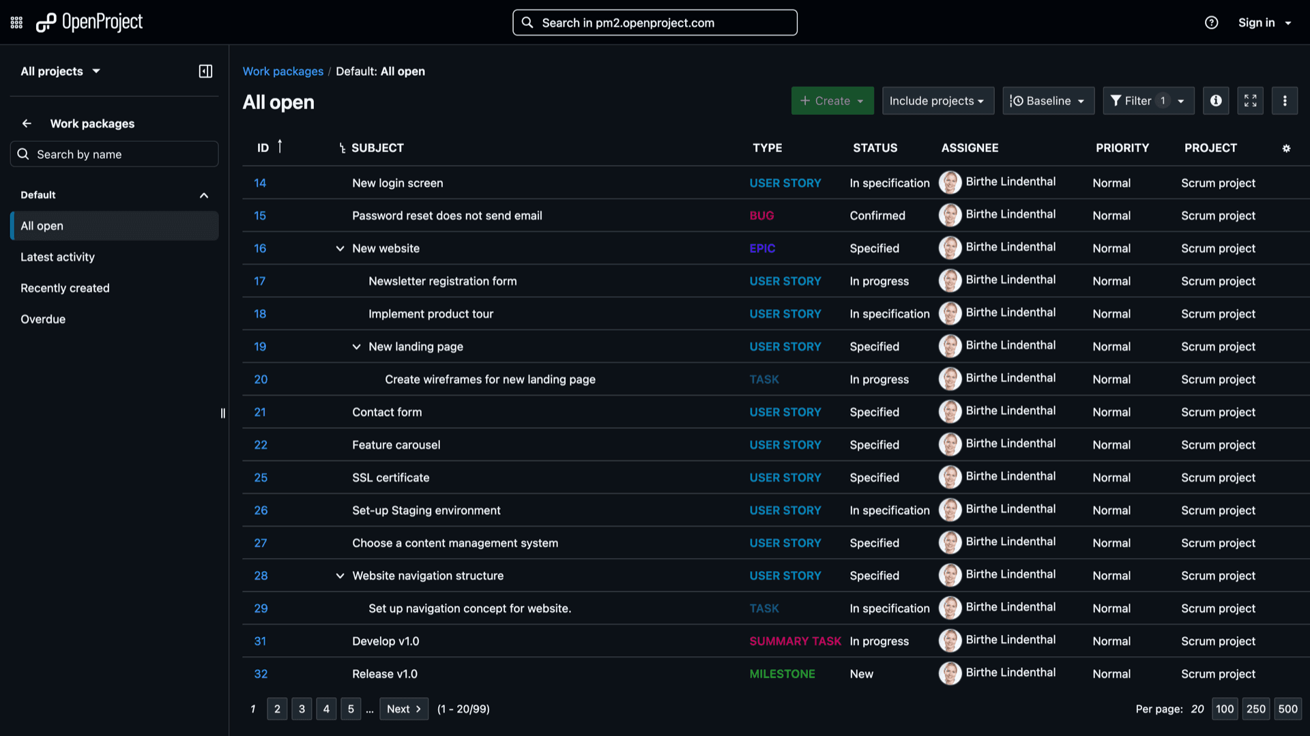Click avatar in Contact form row
Viewport: 1310px width, 736px height.
click(x=950, y=411)
